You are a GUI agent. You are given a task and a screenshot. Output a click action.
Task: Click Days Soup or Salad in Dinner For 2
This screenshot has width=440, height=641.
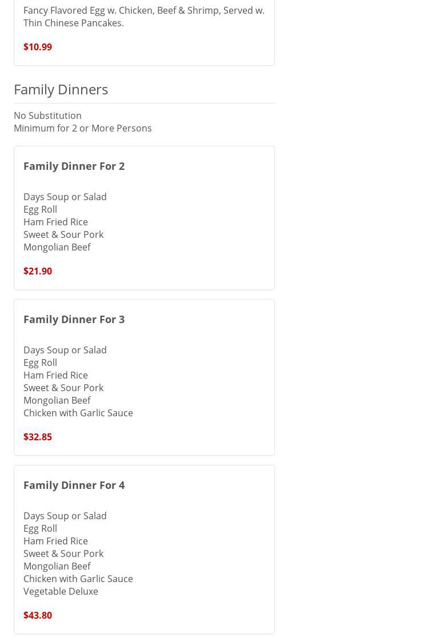[x=65, y=197]
